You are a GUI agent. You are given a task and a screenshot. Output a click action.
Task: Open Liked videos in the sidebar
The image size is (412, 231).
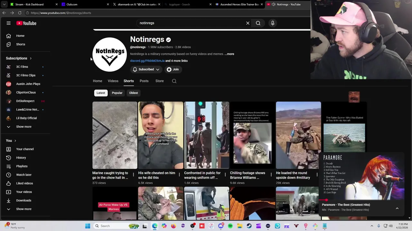pyautogui.click(x=25, y=183)
